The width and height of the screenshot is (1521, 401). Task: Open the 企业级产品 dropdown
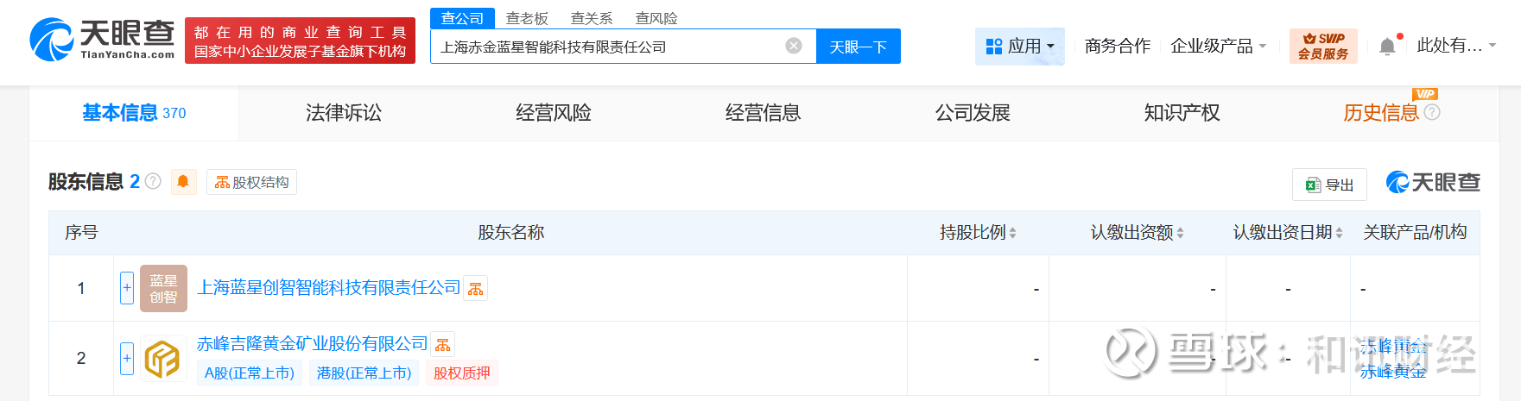(x=1218, y=46)
